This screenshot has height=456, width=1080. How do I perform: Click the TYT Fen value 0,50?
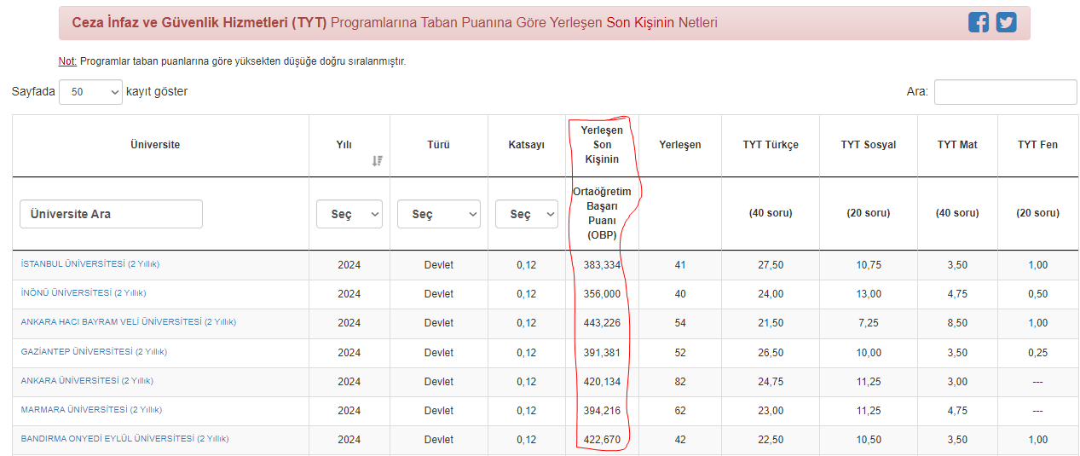click(x=1037, y=294)
